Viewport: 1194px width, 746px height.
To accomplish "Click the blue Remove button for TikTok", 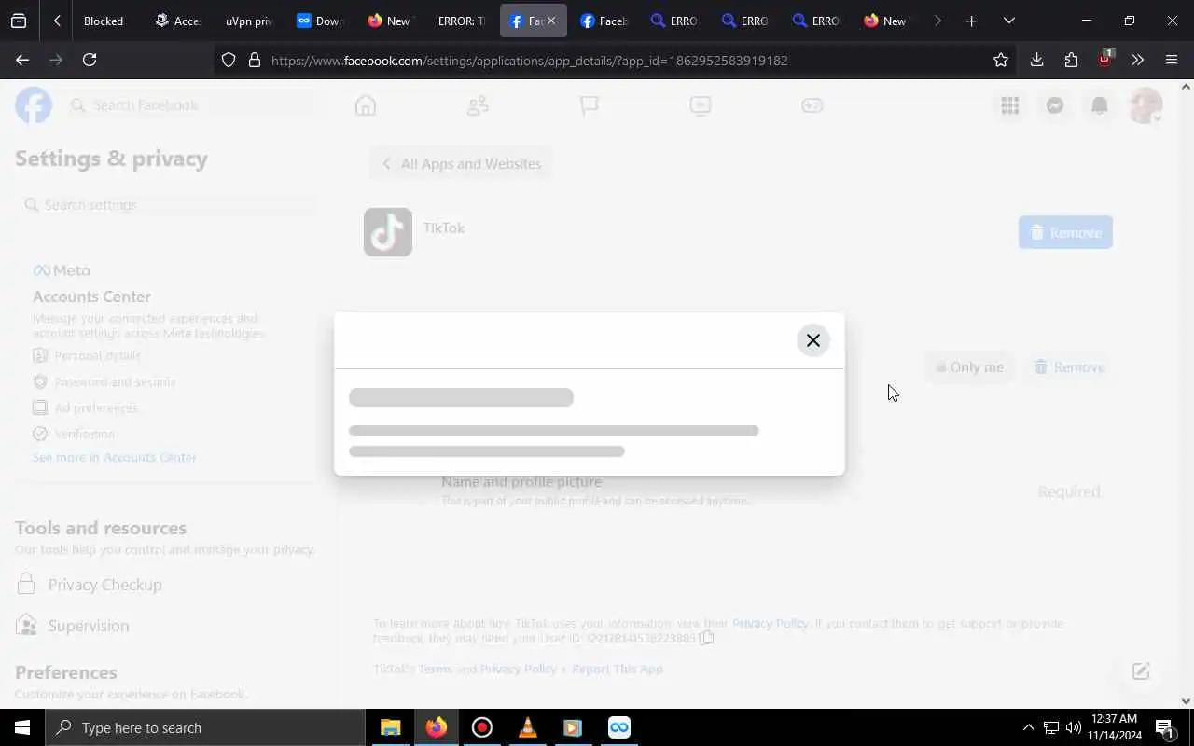I will click(1065, 232).
